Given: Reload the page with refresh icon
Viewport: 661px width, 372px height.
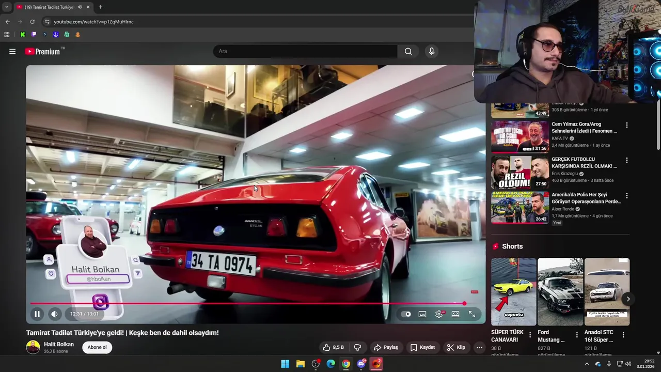Looking at the screenshot, I should click(x=32, y=22).
